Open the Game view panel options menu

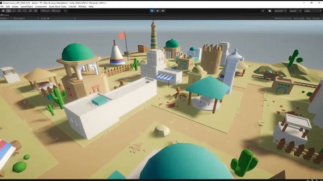point(321,15)
